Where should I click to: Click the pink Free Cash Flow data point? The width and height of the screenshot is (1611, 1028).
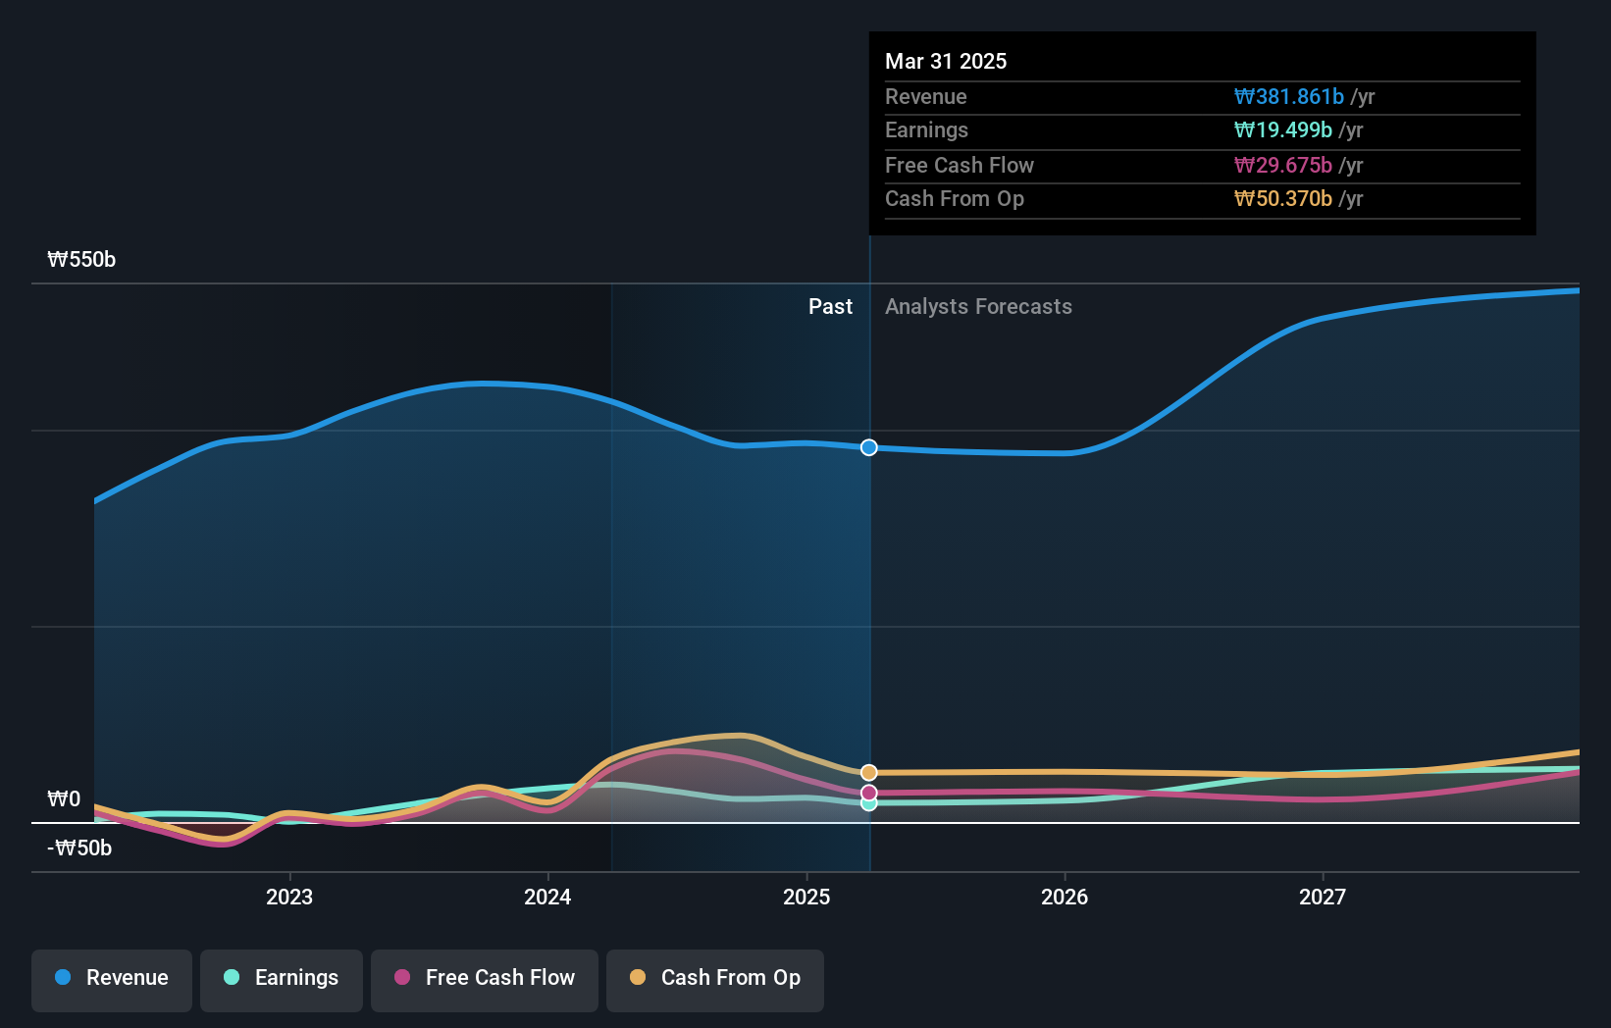869,793
